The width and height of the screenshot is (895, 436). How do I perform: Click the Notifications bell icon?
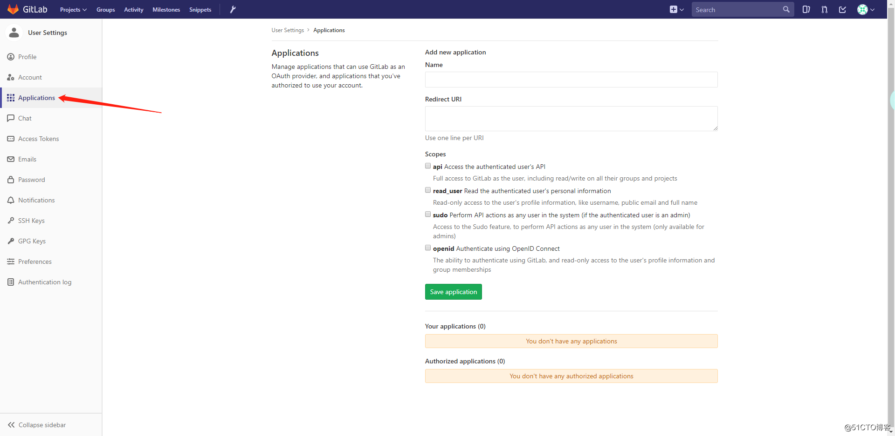pyautogui.click(x=11, y=200)
